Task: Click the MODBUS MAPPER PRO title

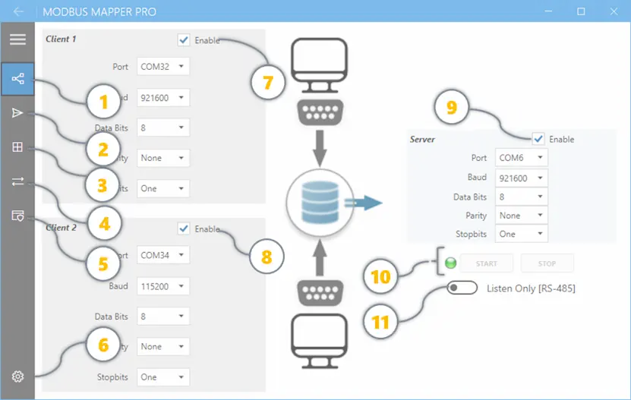Action: [99, 11]
